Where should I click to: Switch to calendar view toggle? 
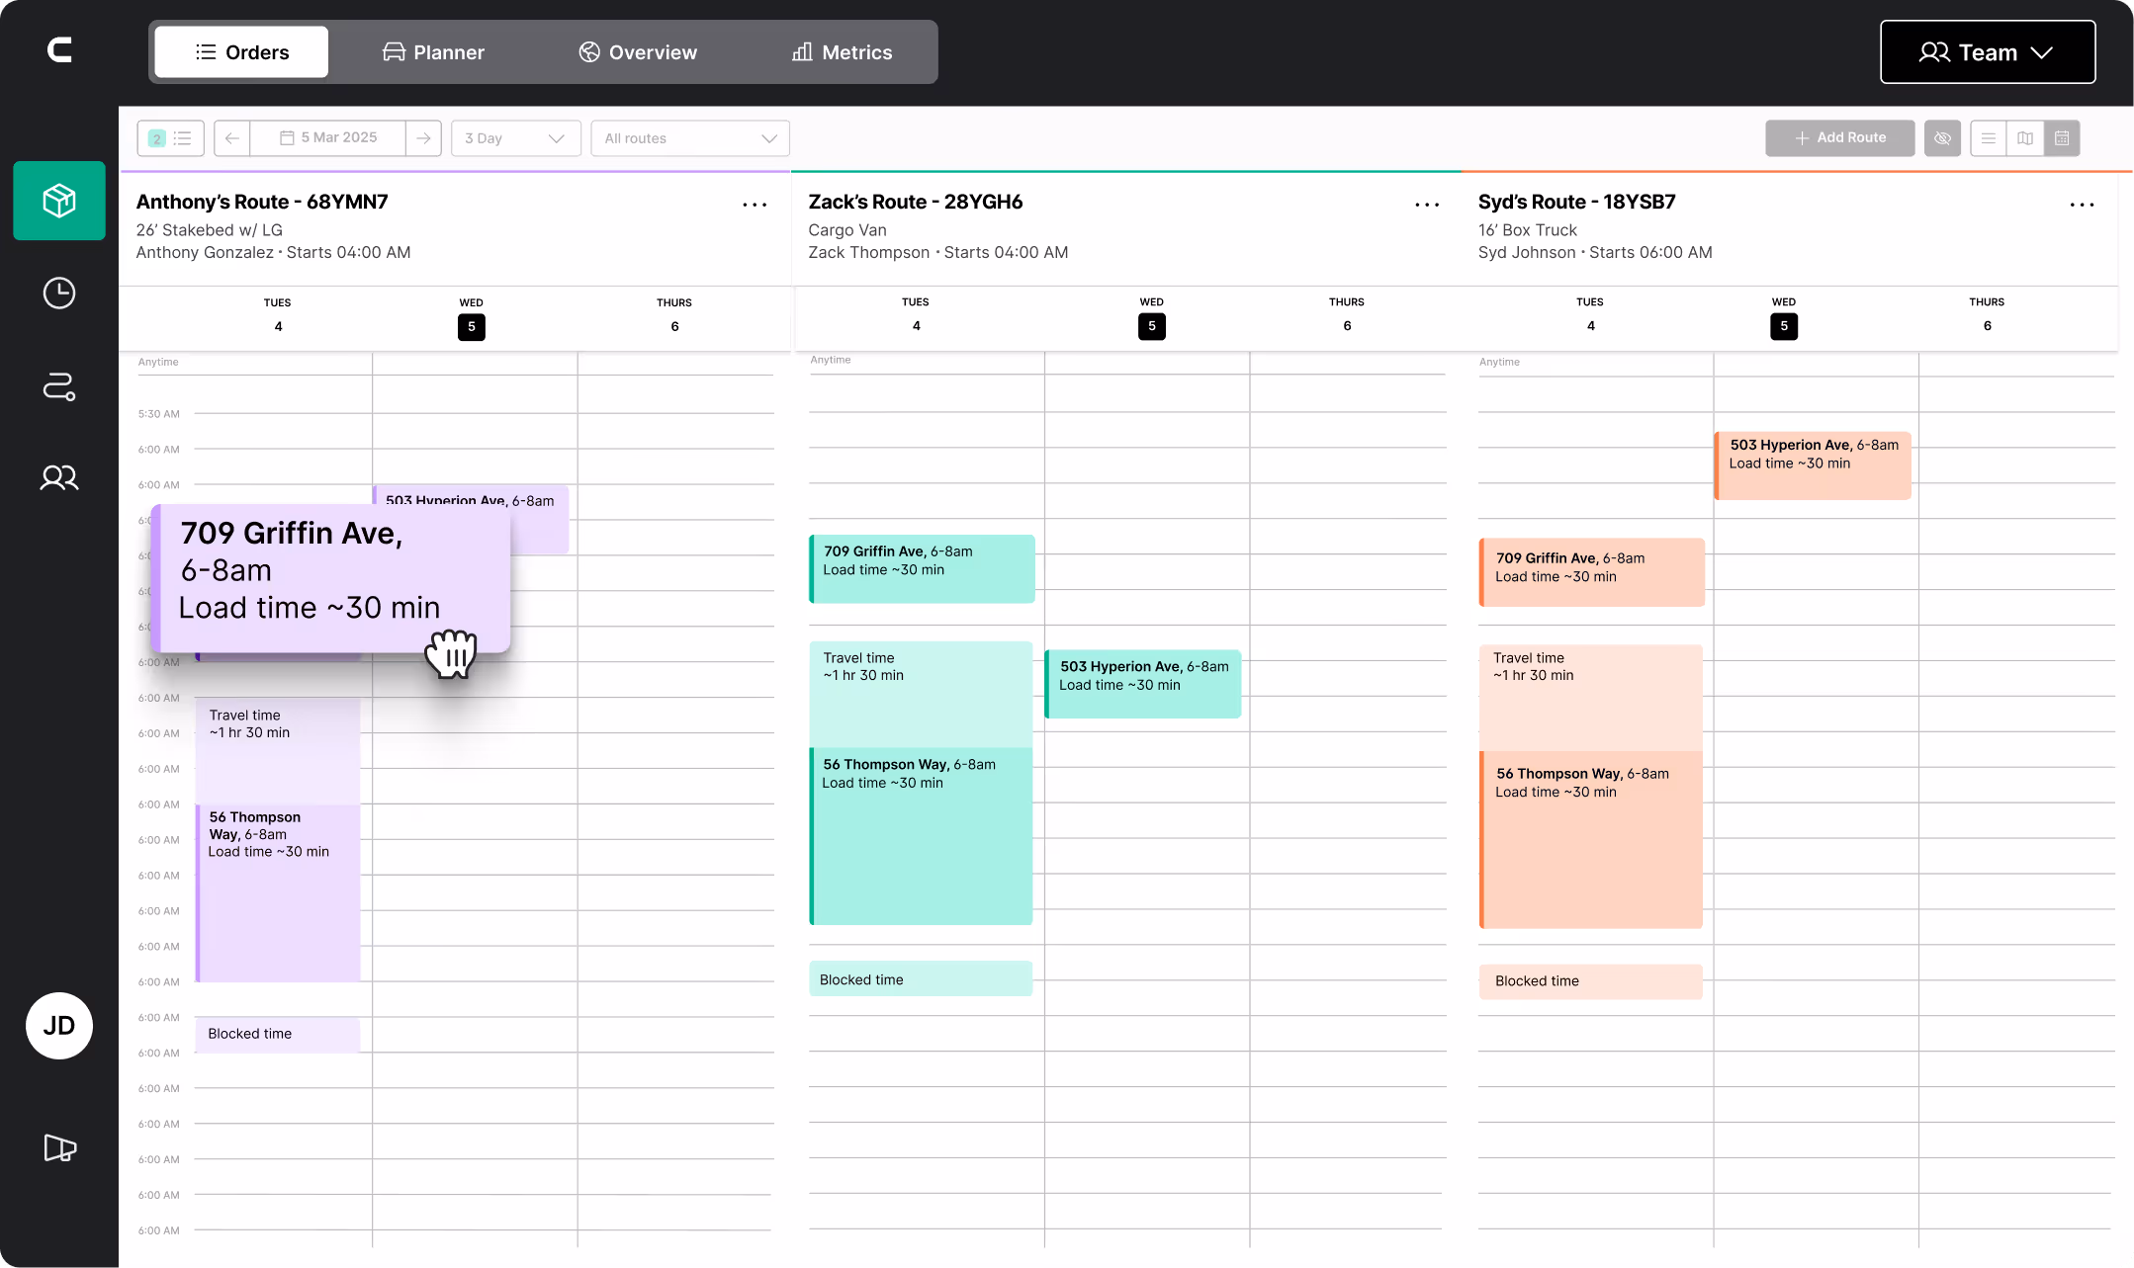[x=2062, y=138]
